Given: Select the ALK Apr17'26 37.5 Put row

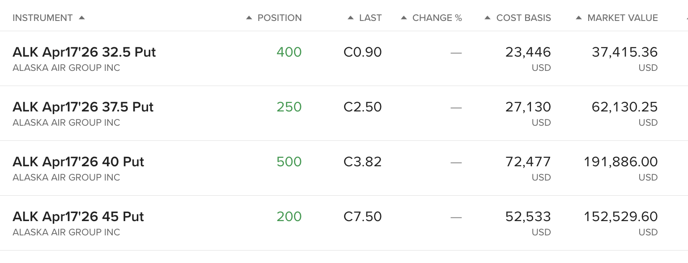Looking at the screenshot, I should point(83,107).
